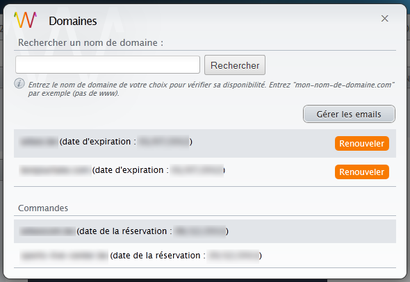410x282 pixels.
Task: Open Gérer les emails
Action: [x=349, y=114]
